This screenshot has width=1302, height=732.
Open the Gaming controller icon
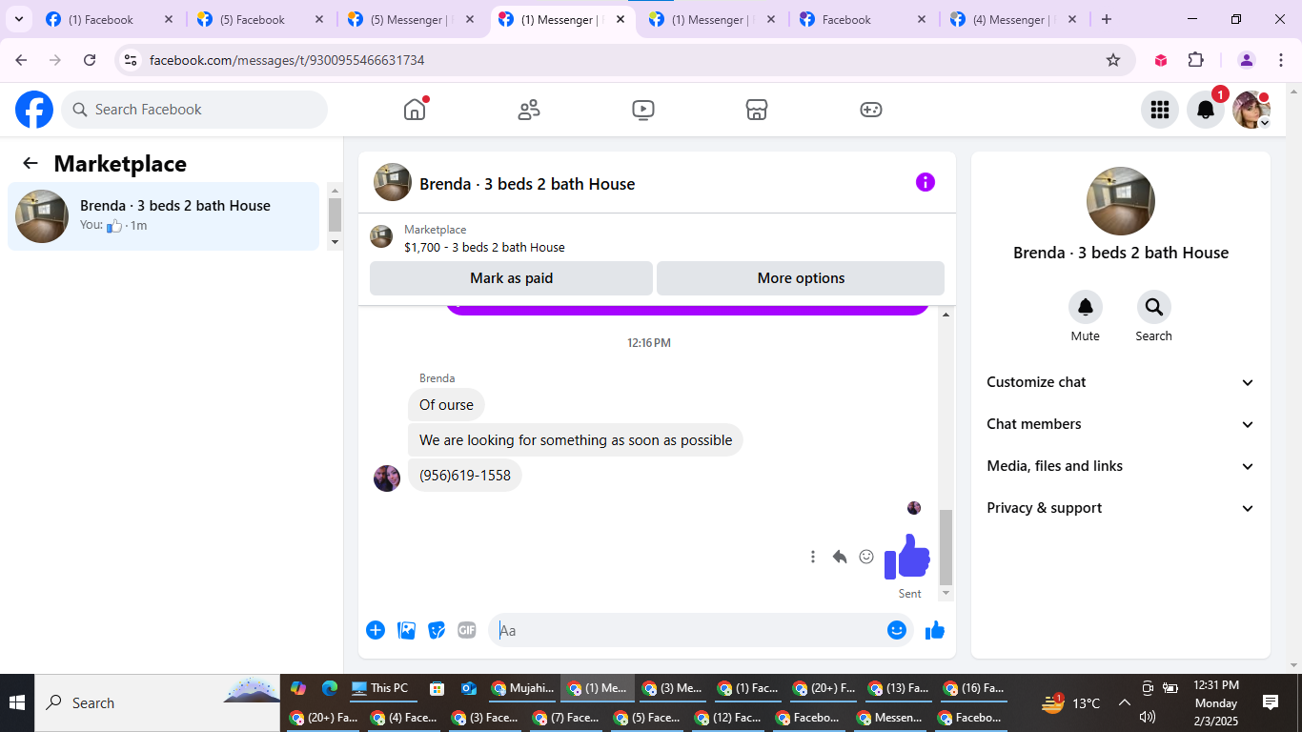871,110
